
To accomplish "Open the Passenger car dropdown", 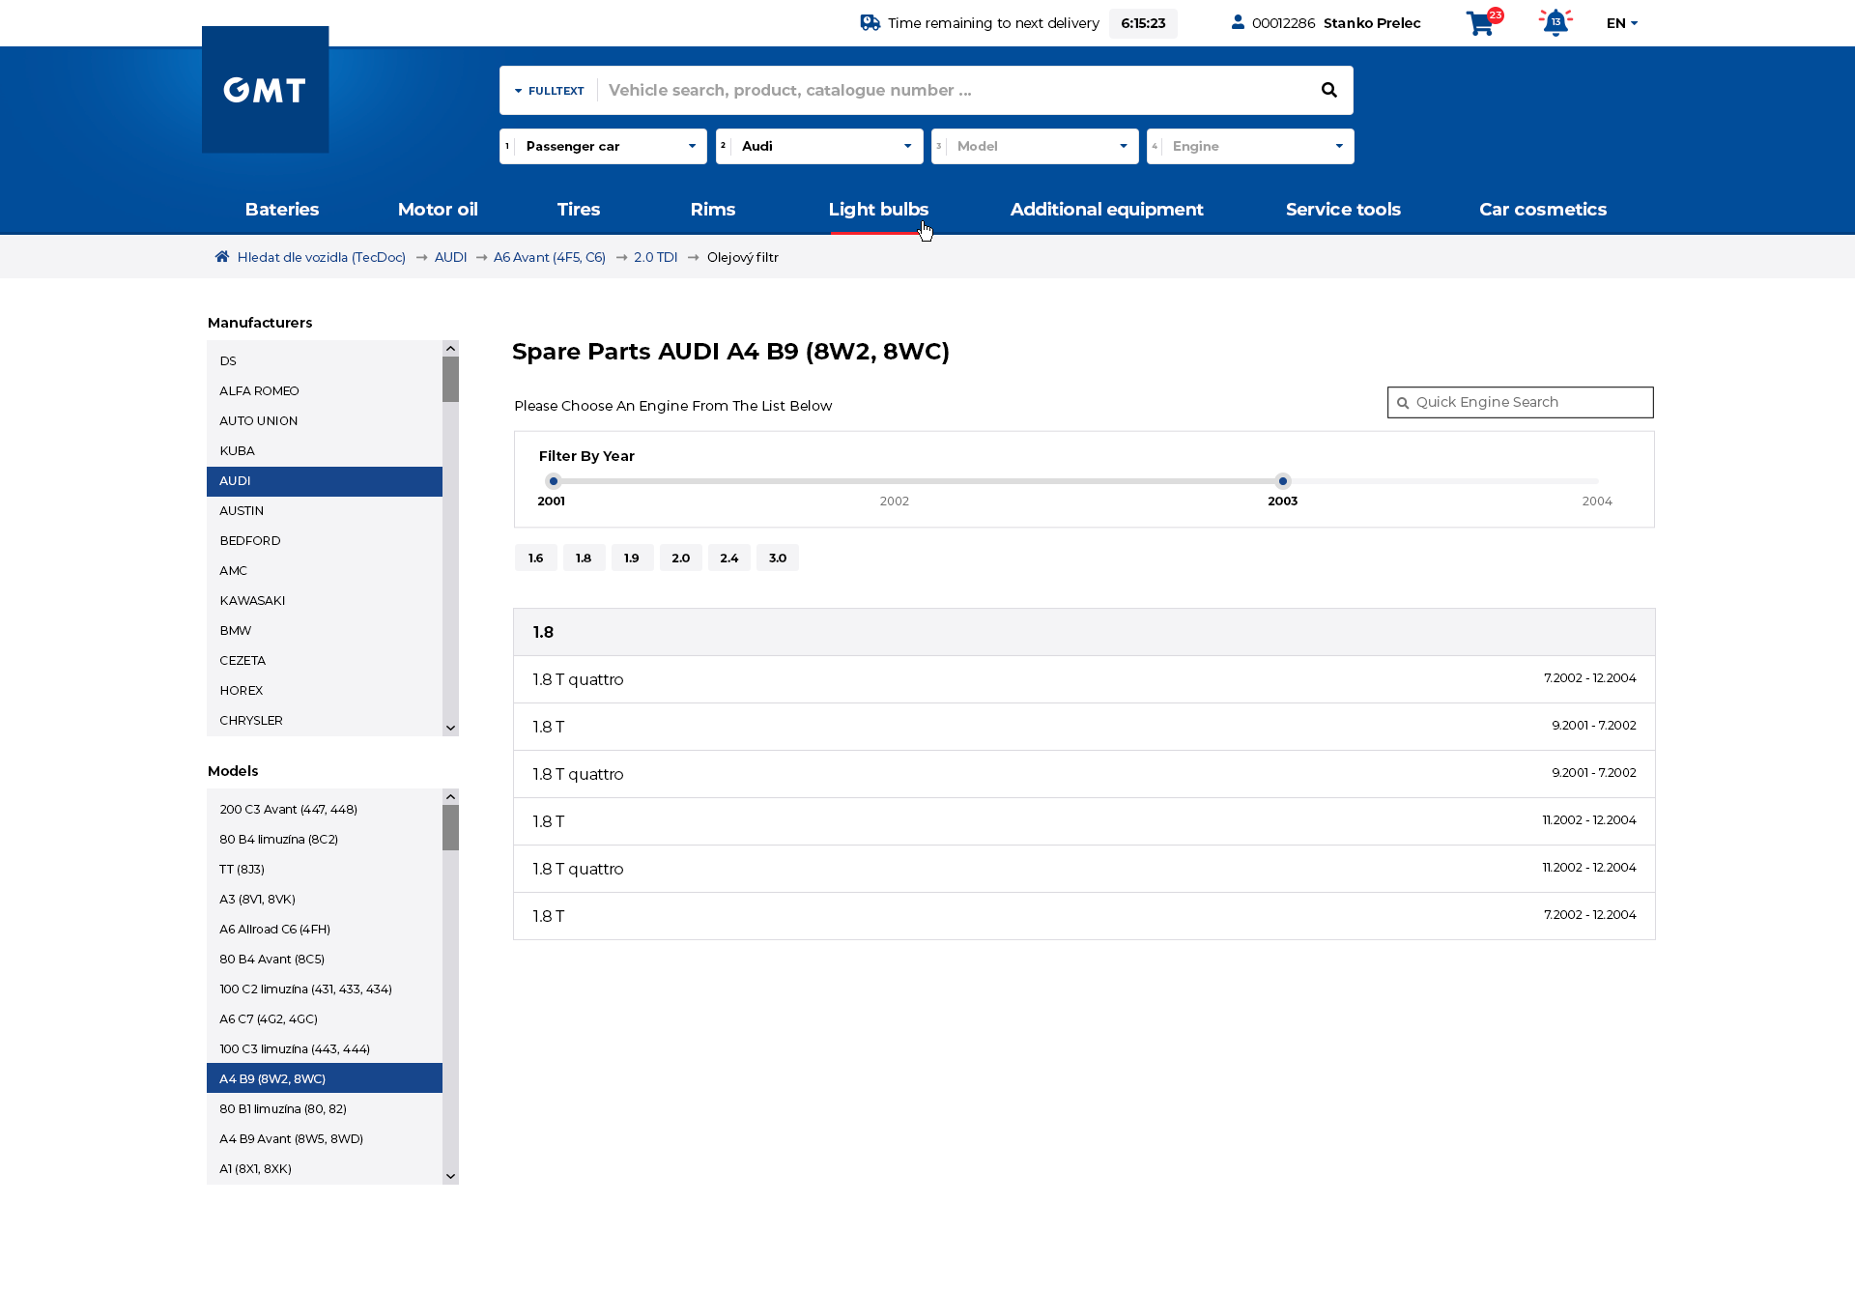I will pyautogui.click(x=603, y=146).
